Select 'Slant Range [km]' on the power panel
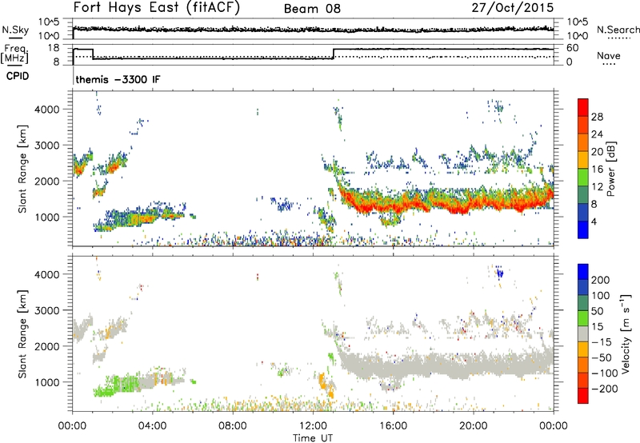Viewport: 640px width, 443px height. [x=22, y=170]
